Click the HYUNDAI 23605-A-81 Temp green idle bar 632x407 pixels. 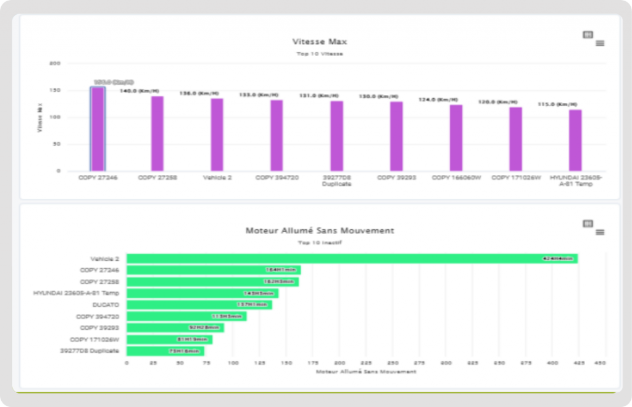click(202, 293)
